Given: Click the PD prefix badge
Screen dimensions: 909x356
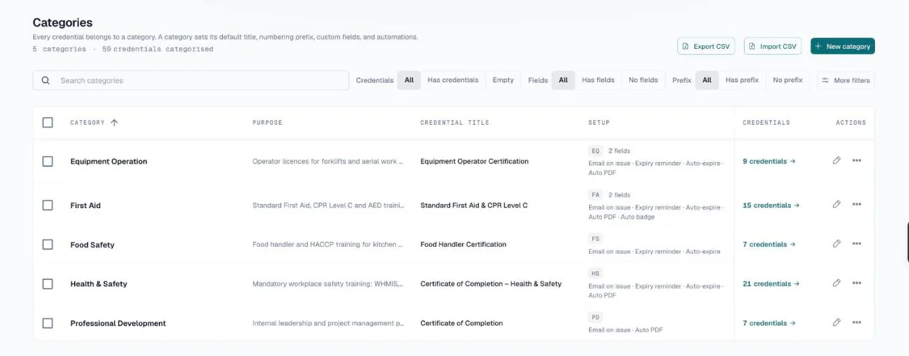Looking at the screenshot, I should [595, 317].
